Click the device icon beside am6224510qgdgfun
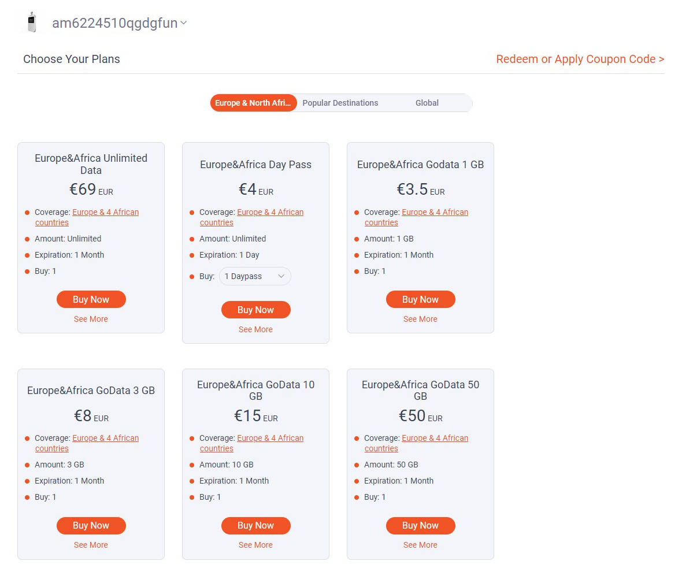Screen dimensions: 682x572 click(x=32, y=22)
